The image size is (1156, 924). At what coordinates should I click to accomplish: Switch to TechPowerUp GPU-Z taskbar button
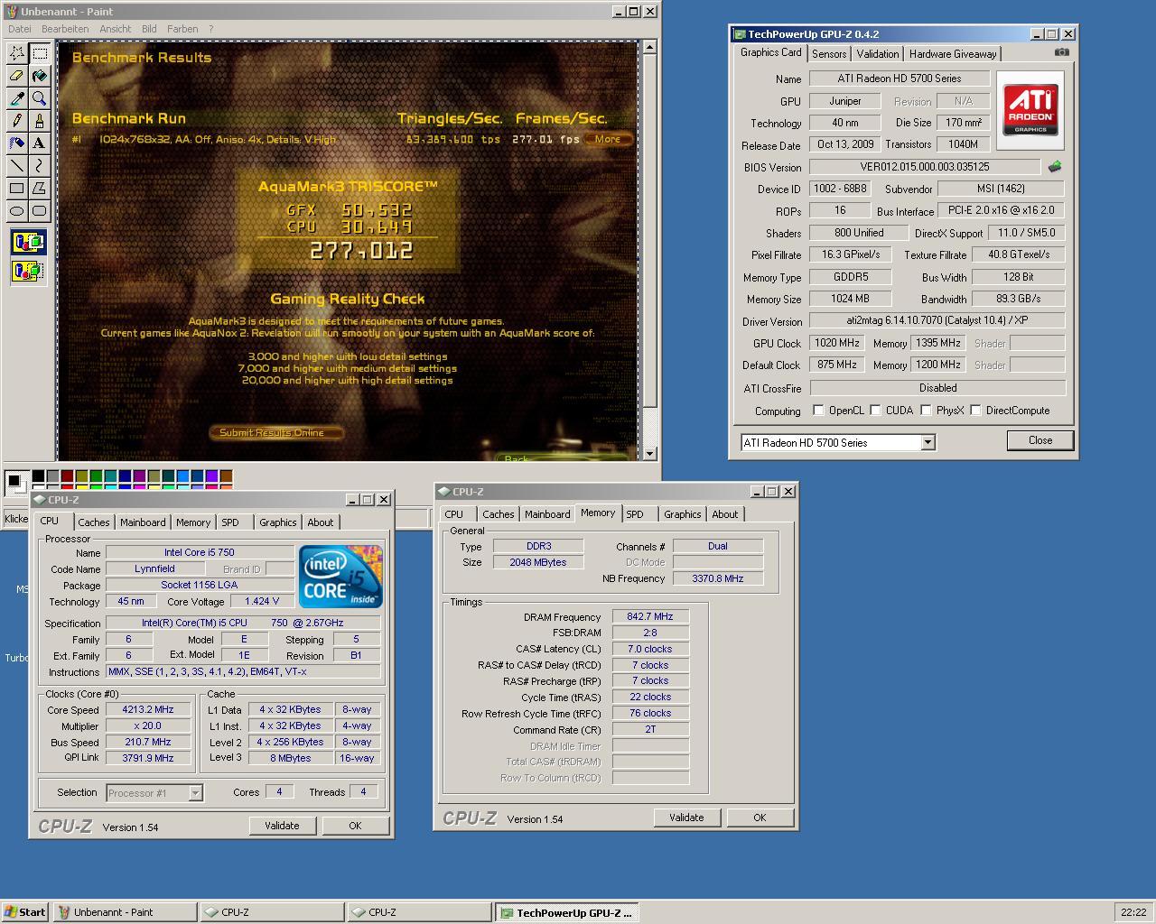567,912
